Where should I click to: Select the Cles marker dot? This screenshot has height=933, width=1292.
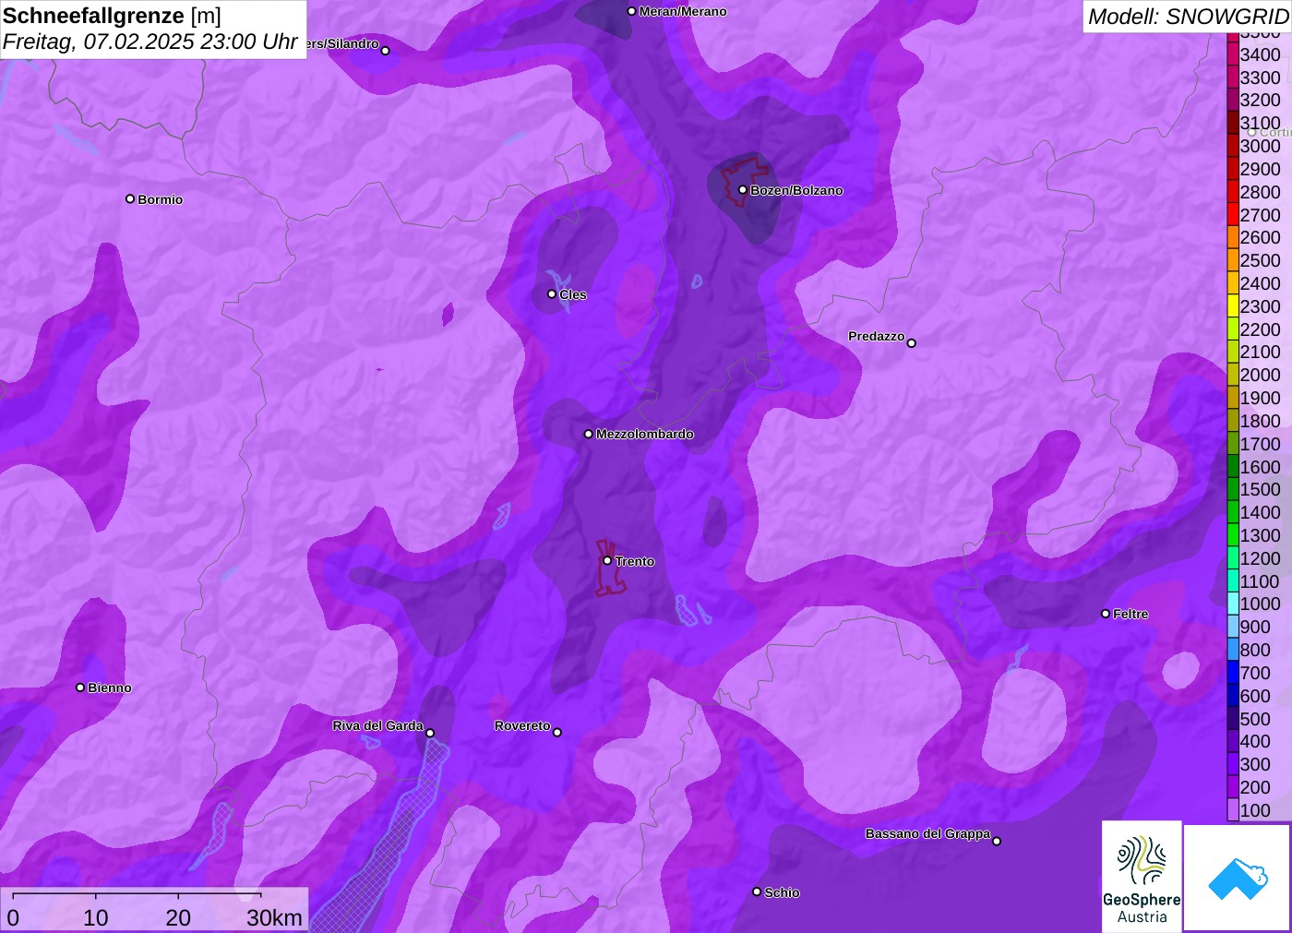(x=552, y=294)
